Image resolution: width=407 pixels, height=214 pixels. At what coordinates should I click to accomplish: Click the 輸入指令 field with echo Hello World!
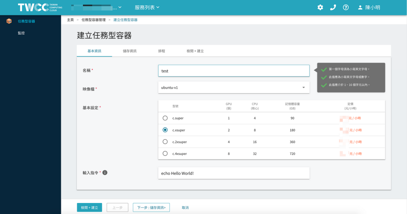click(x=234, y=173)
